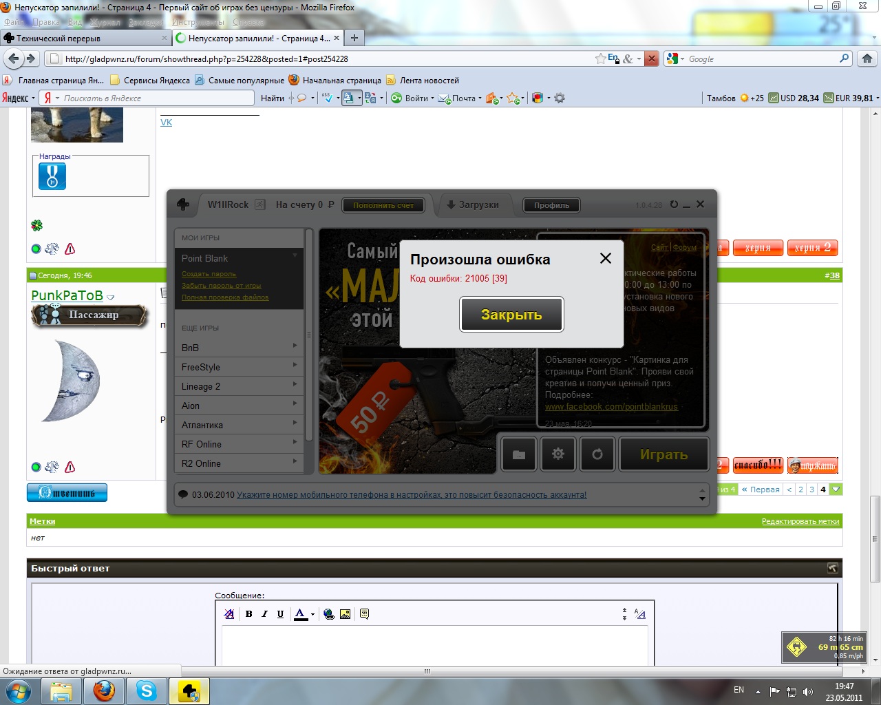
Task: Toggle bold in quick reply editor
Action: coord(248,614)
